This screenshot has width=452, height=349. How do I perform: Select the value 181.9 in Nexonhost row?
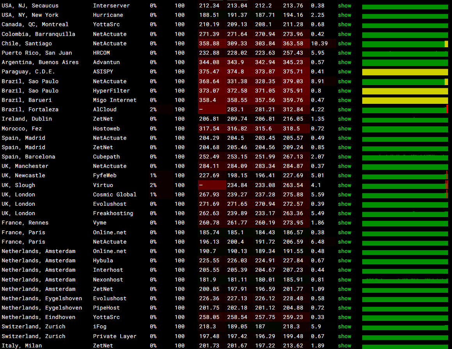click(x=207, y=280)
